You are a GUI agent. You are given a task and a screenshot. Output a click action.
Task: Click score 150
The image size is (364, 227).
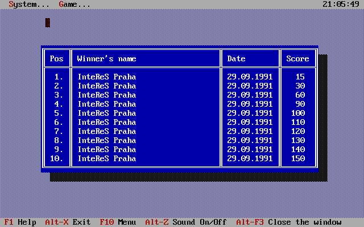pyautogui.click(x=298, y=158)
